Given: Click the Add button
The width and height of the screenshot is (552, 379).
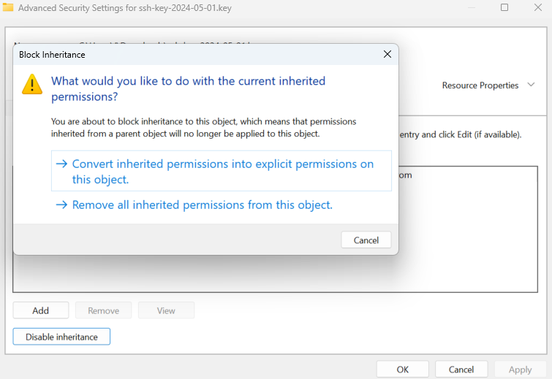Looking at the screenshot, I should [41, 310].
